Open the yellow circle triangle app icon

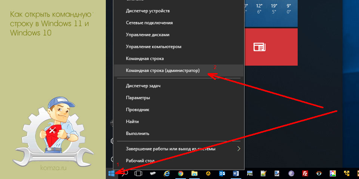(208, 173)
